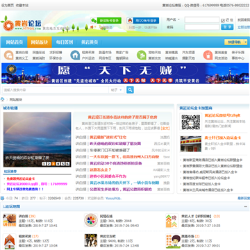Click the username input field
250x250 pixels.
[x=202, y=20]
